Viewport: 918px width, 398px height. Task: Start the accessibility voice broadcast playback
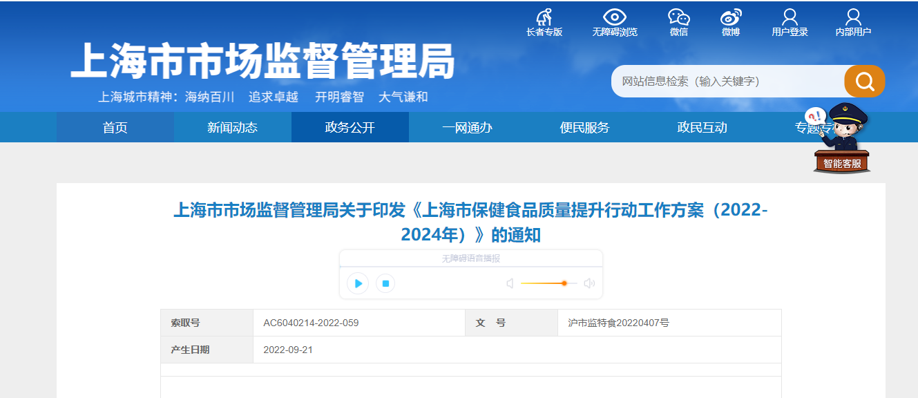coord(357,283)
